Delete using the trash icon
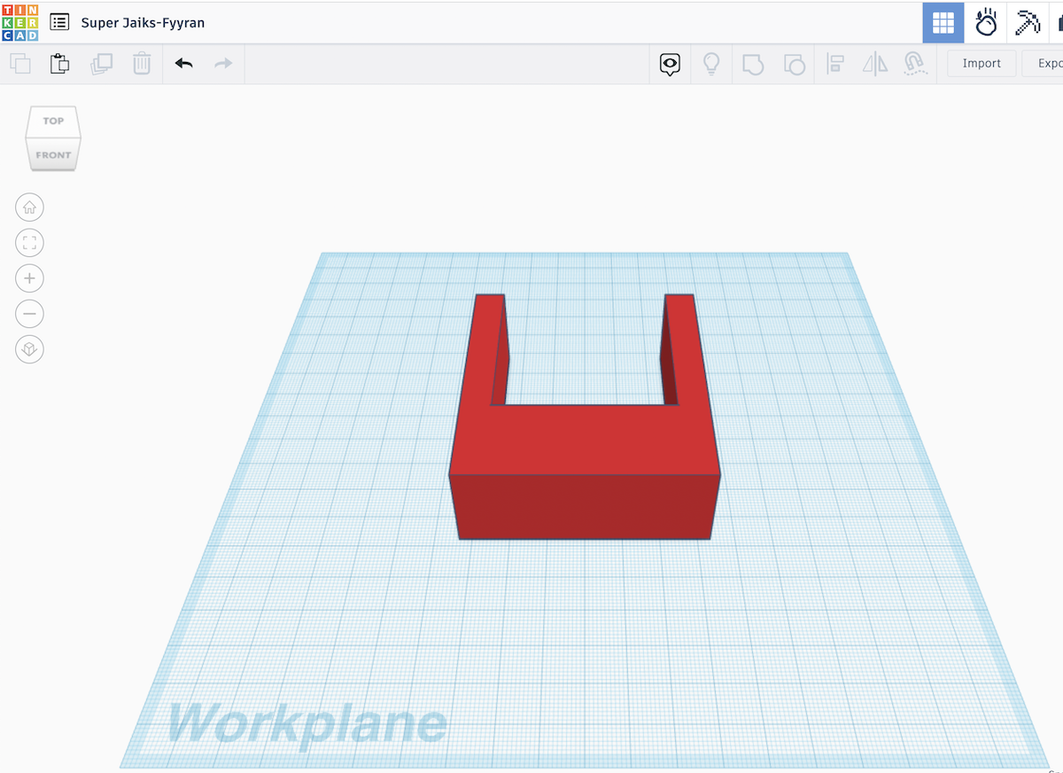1063x773 pixels. pyautogui.click(x=142, y=64)
